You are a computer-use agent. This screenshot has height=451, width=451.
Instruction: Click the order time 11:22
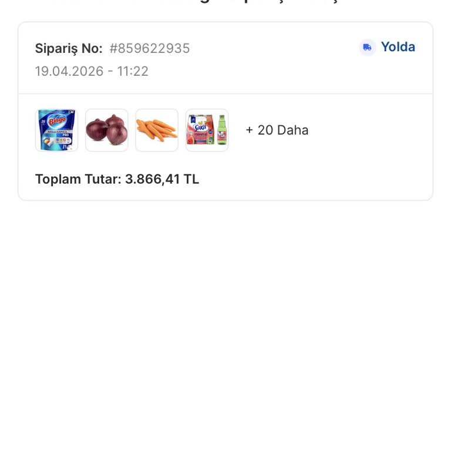pos(133,72)
